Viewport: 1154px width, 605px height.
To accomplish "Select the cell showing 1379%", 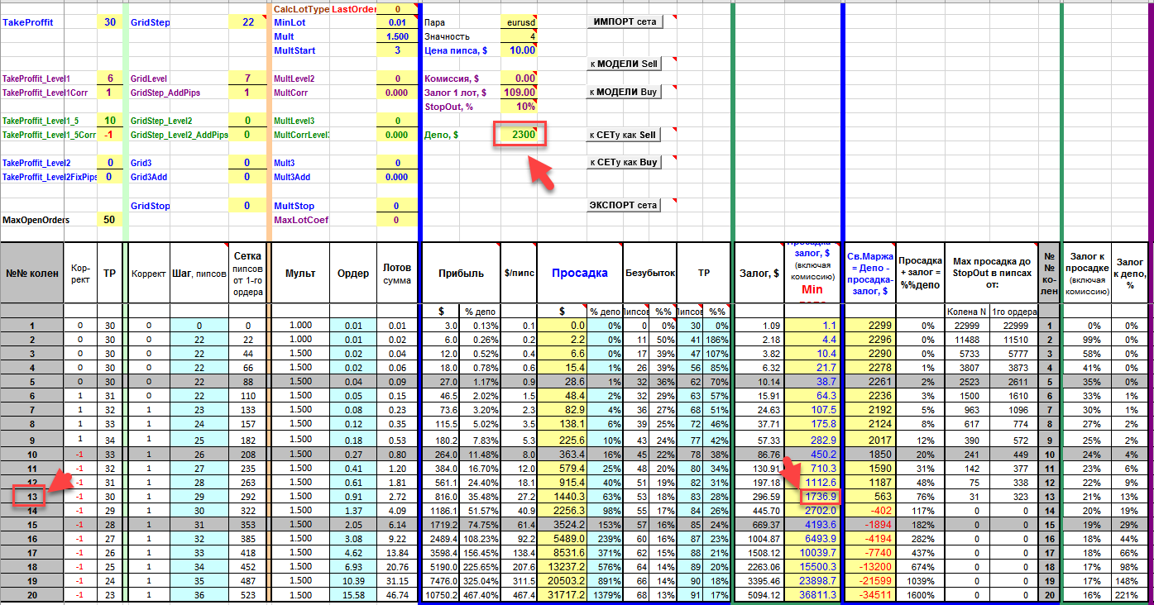I will (x=605, y=595).
